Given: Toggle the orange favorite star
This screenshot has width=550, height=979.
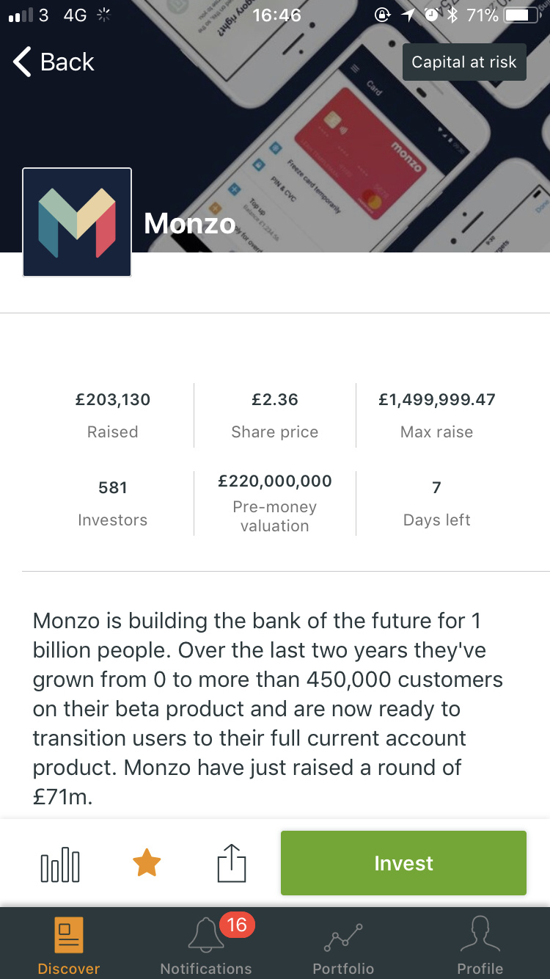Looking at the screenshot, I should click(147, 863).
